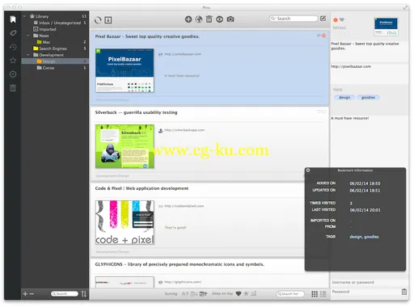Click the edit pencil icon beside search
The height and width of the screenshot is (307, 414).
[323, 19]
